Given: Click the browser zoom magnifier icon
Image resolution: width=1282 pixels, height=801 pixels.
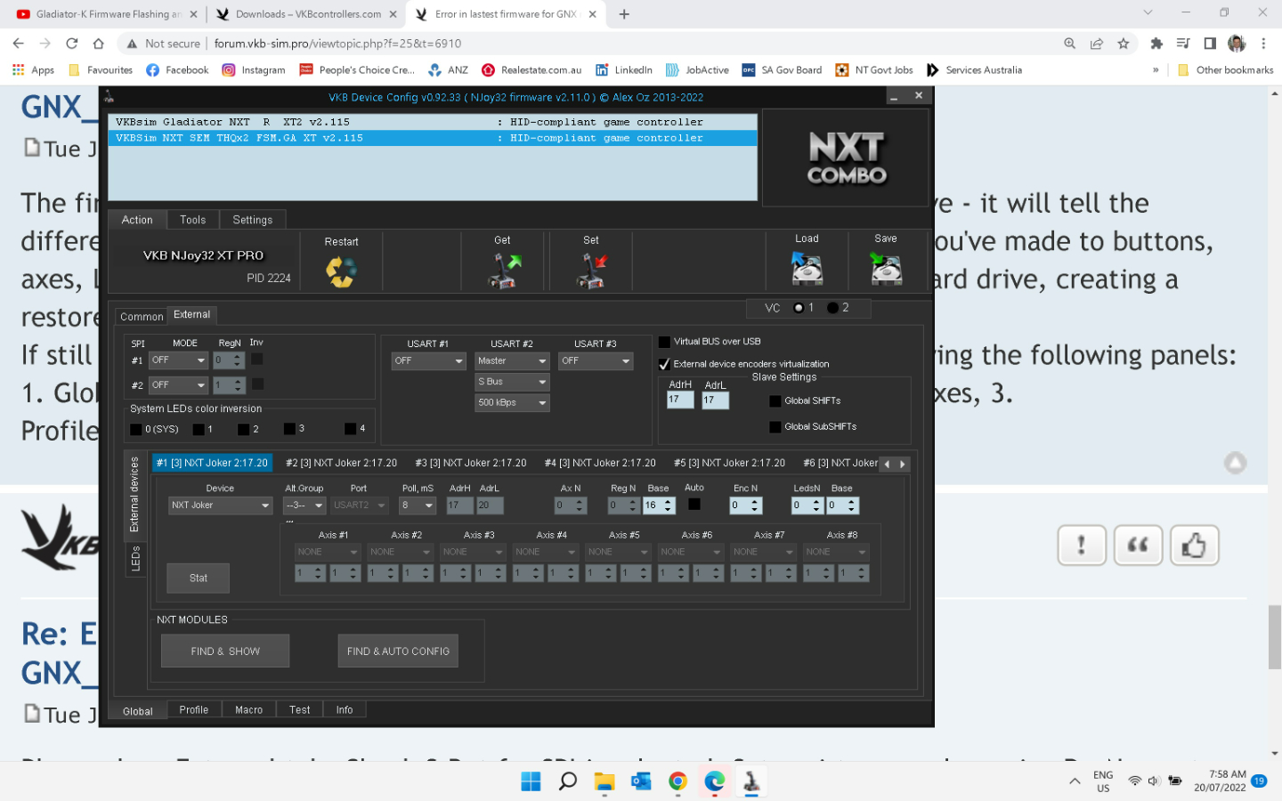Looking at the screenshot, I should [x=1069, y=43].
